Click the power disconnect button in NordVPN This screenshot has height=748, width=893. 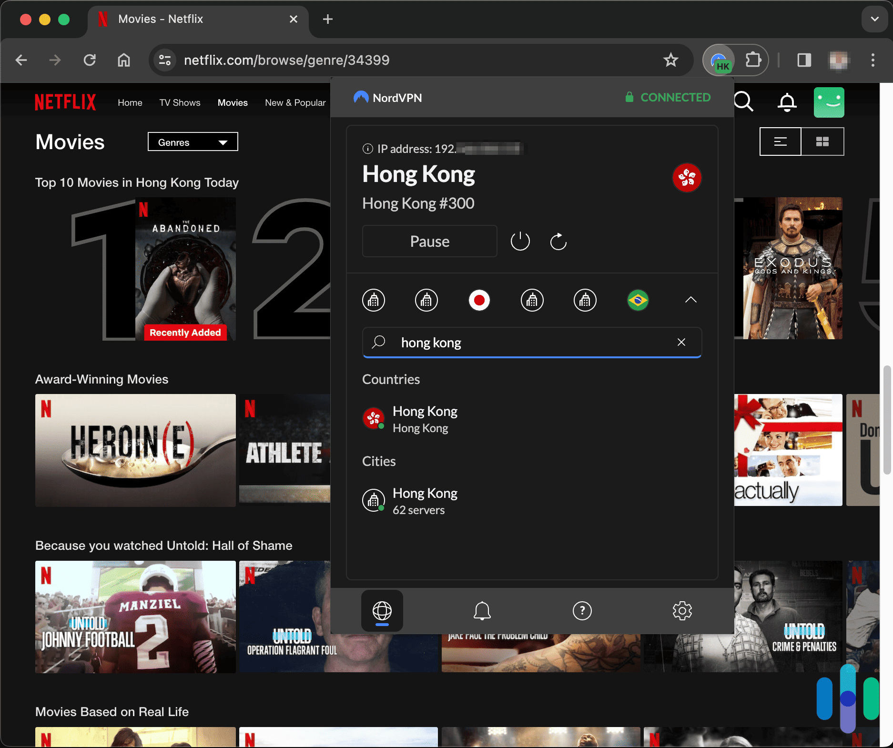pyautogui.click(x=520, y=241)
